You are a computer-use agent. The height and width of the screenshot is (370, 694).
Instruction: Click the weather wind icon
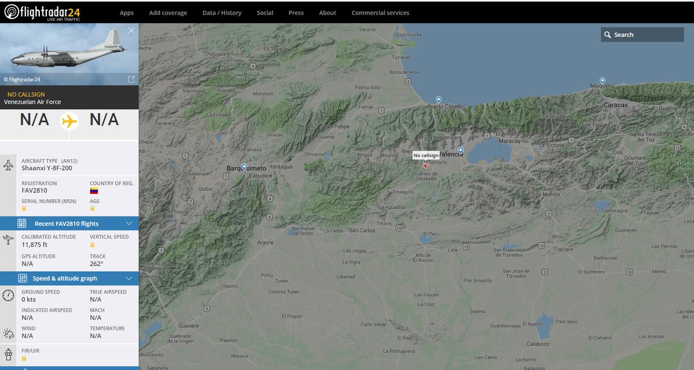(8, 333)
